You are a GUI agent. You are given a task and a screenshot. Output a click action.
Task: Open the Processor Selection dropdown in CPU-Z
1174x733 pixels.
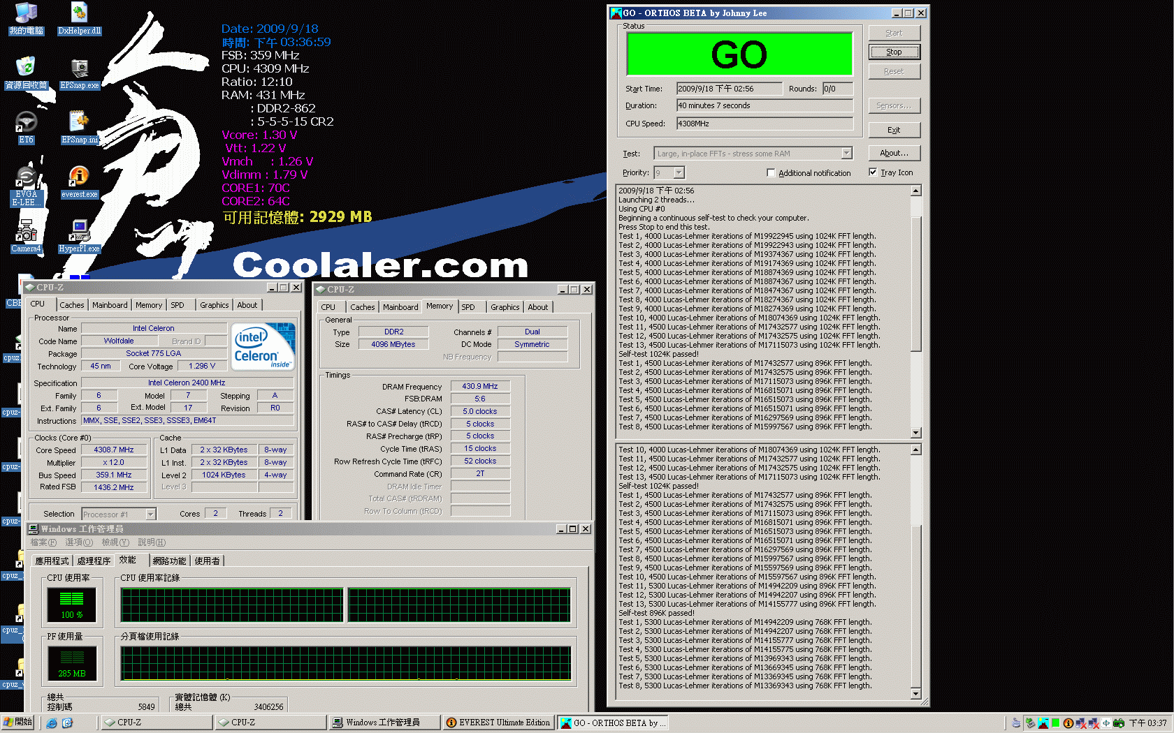pyautogui.click(x=150, y=514)
